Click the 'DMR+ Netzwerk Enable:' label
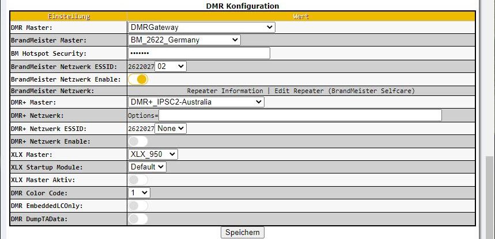The height and width of the screenshot is (239, 495). point(51,142)
